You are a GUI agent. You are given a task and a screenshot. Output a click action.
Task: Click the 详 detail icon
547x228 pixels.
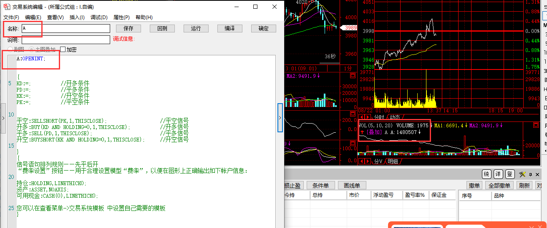(x=498, y=174)
